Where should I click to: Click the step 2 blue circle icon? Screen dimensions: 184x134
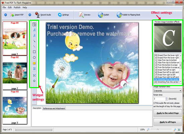click(x=30, y=15)
